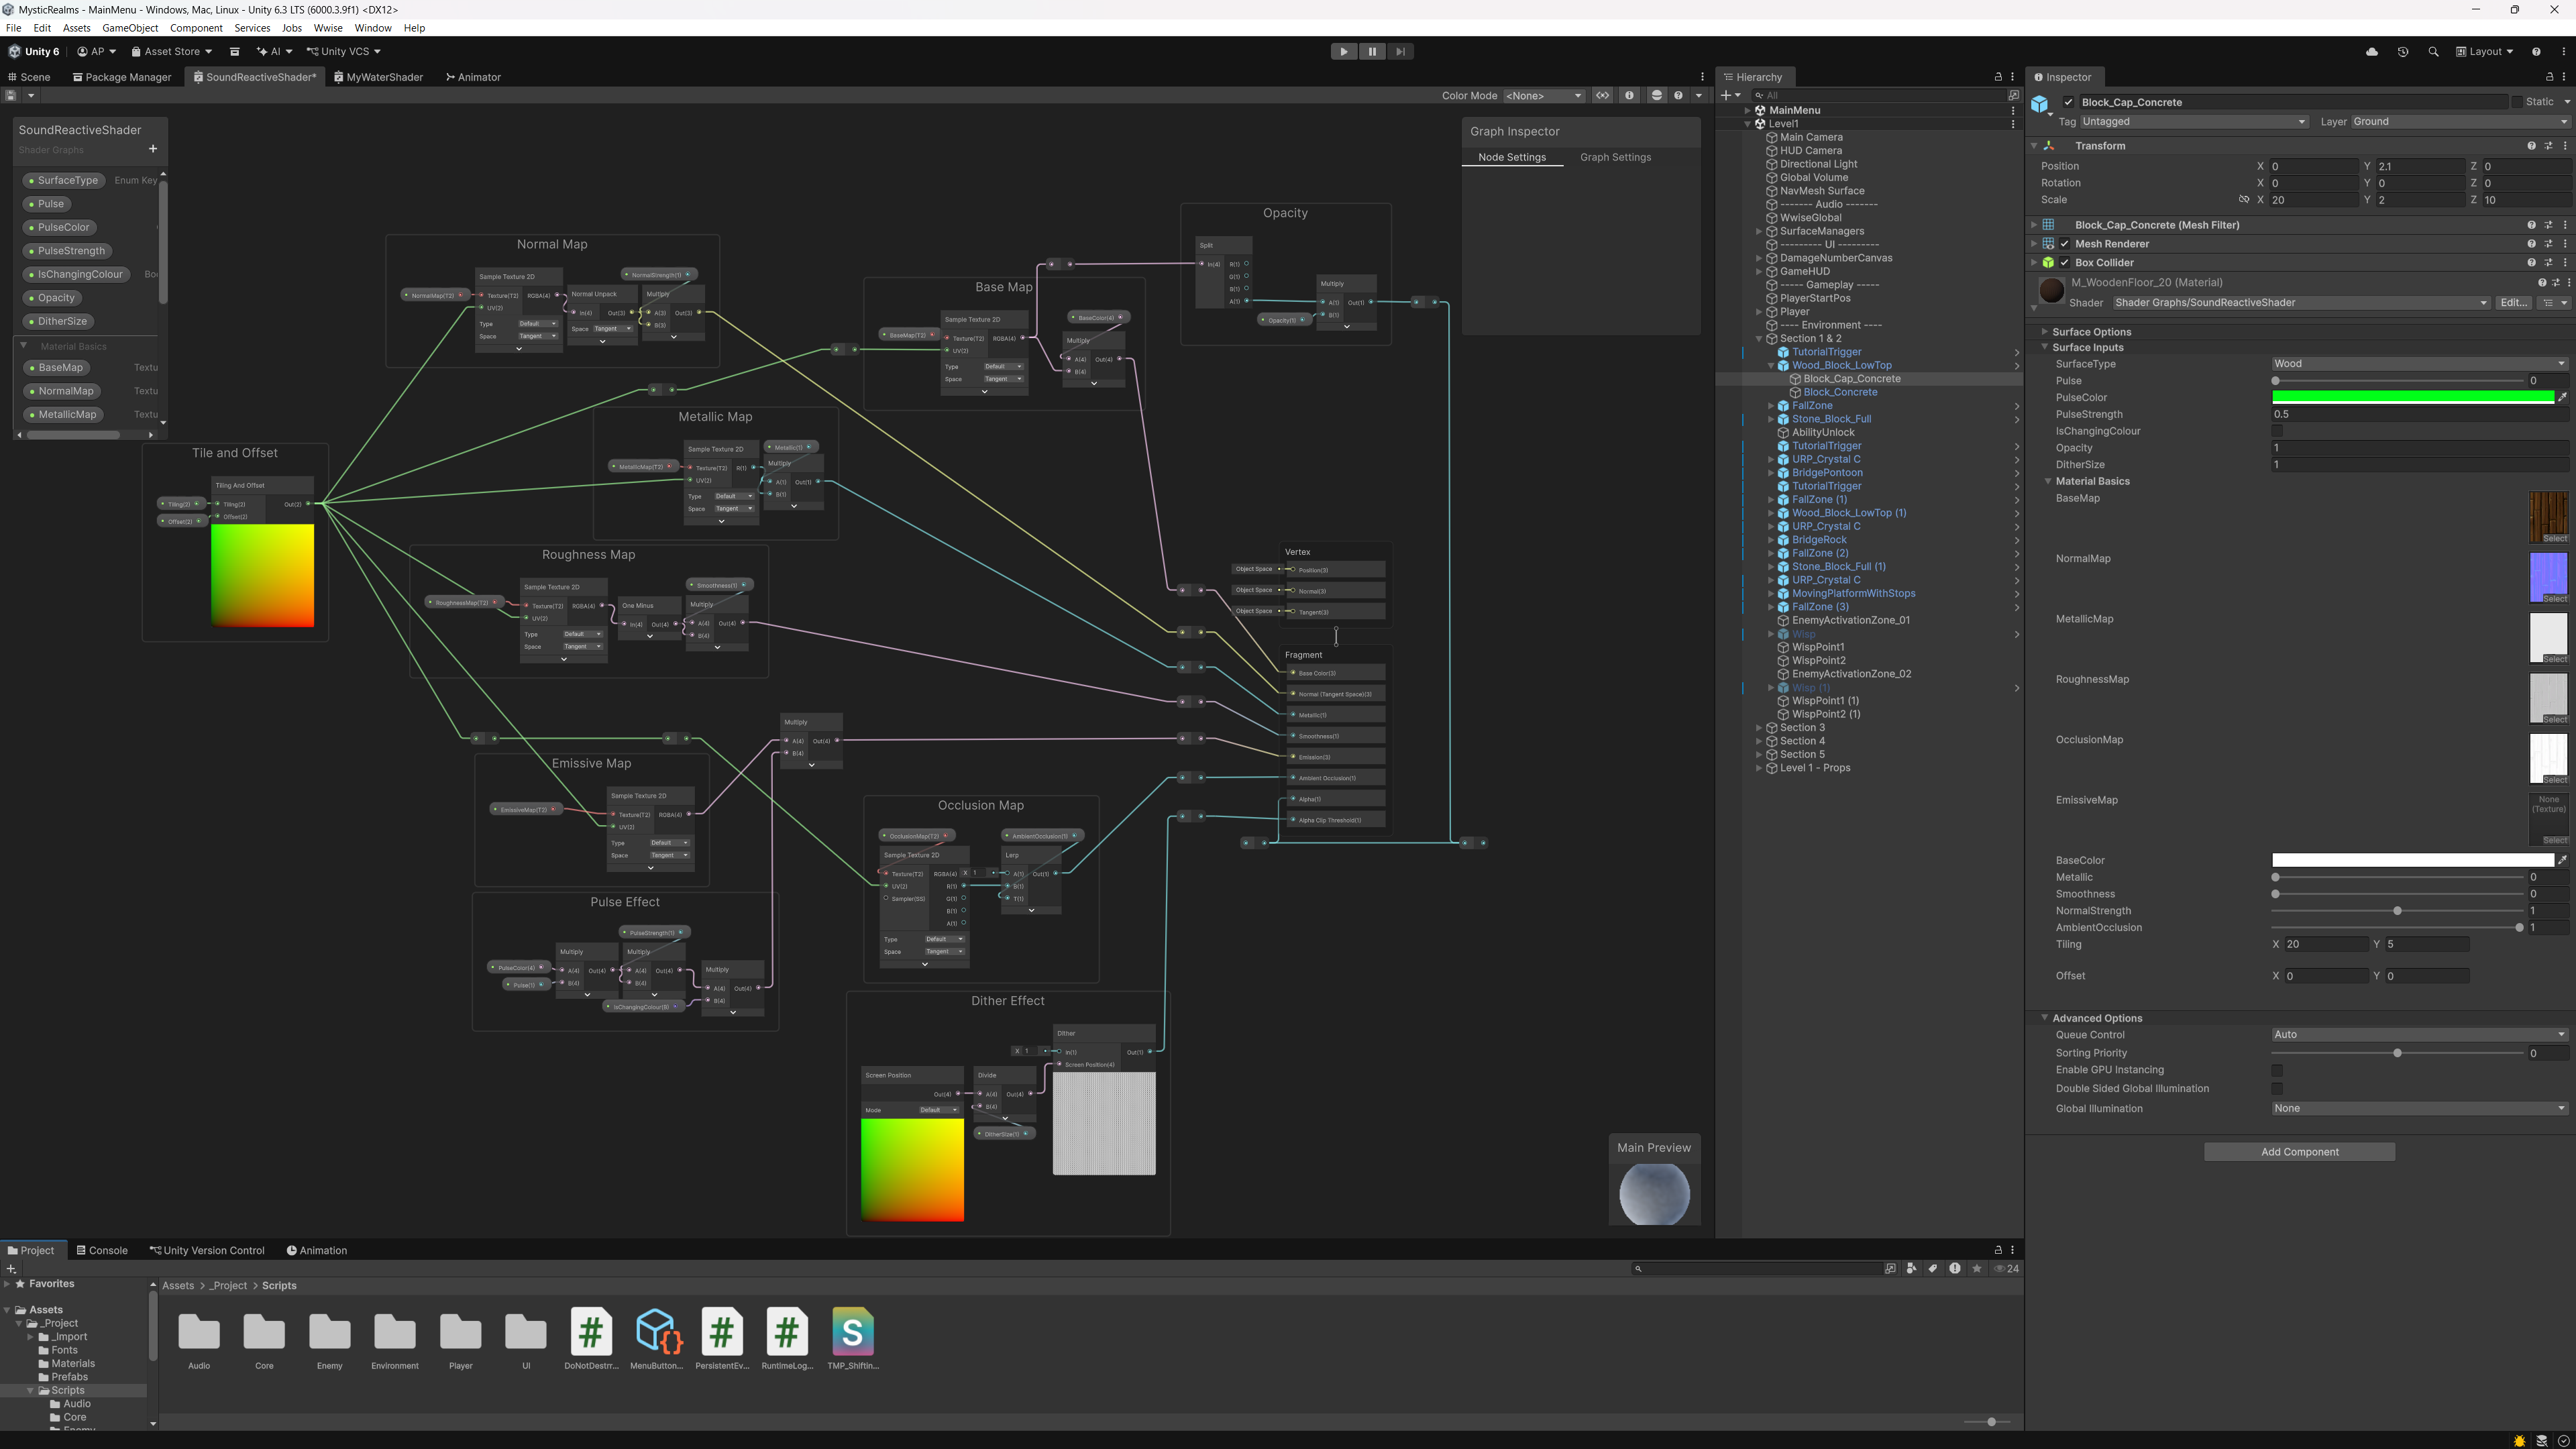The height and width of the screenshot is (1449, 2576).
Task: Enable Double Sided Global Illumination checkbox
Action: (2277, 1089)
